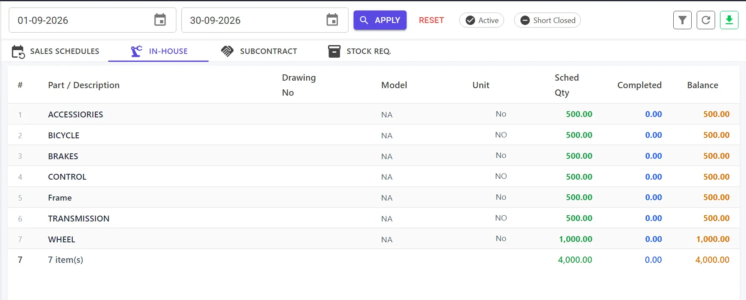Click WHEEL scheduled quantity 1,000.00
746x300 pixels.
tap(575, 239)
